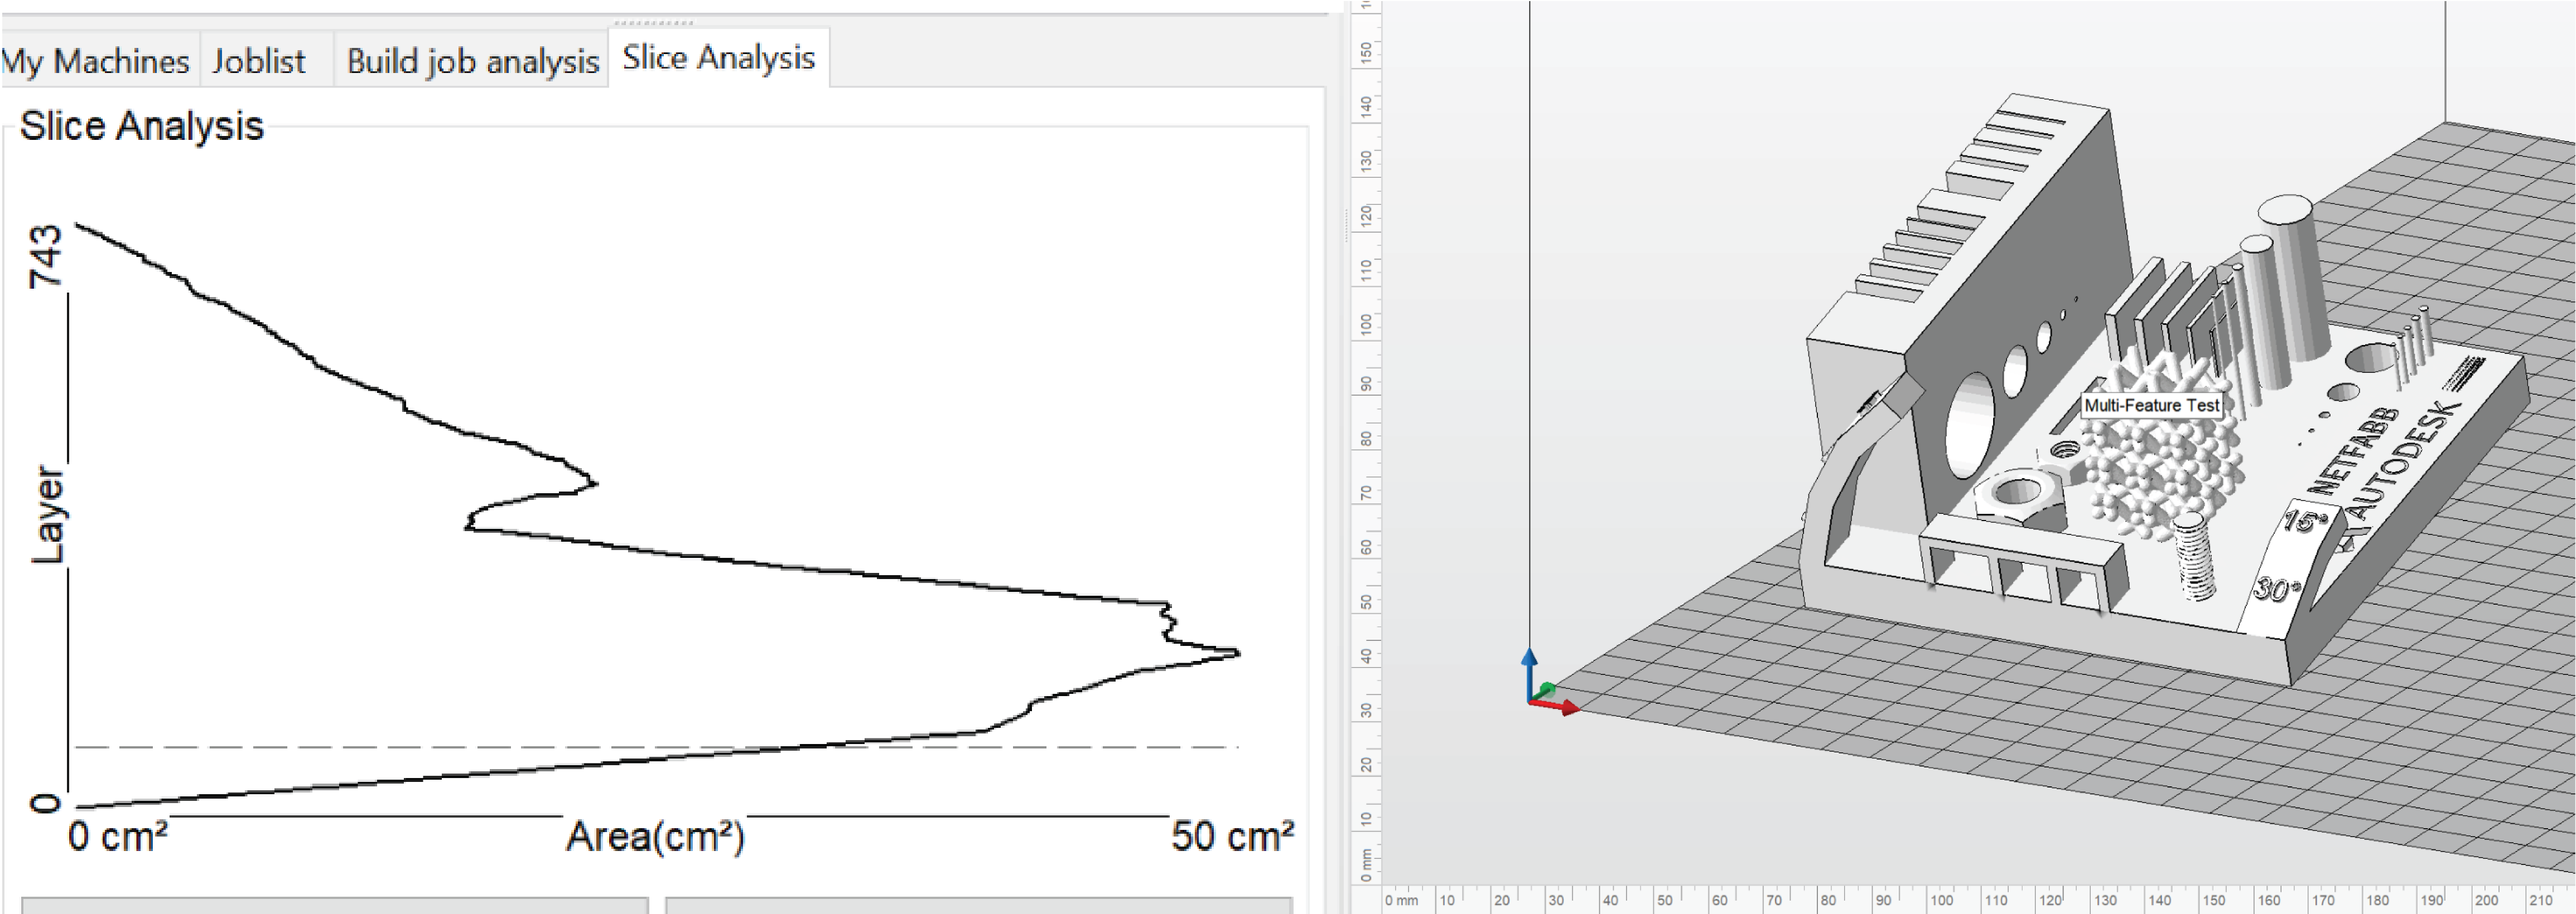The height and width of the screenshot is (914, 2576).
Task: Click the 743 layer count label
Action: point(45,257)
